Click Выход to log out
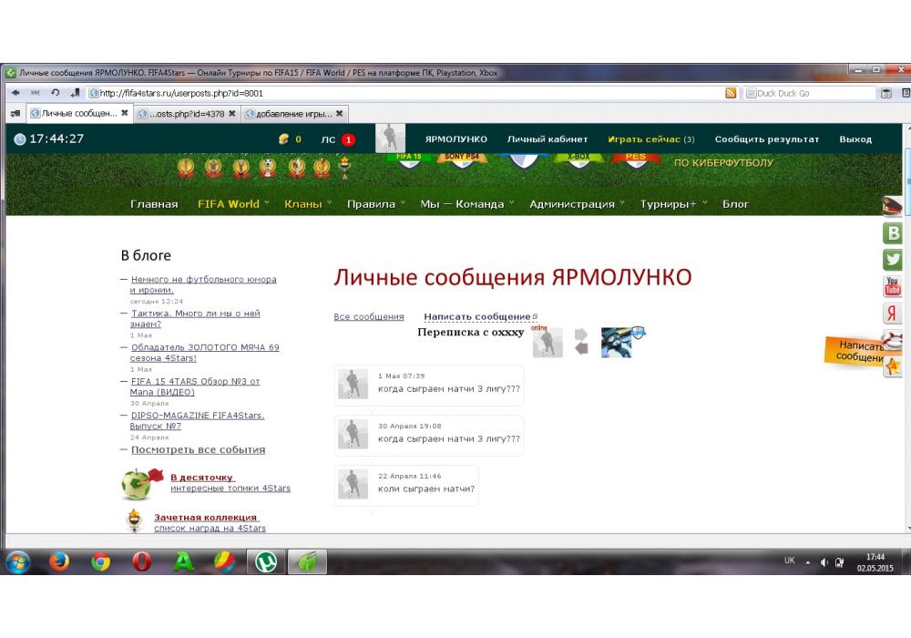 [855, 139]
